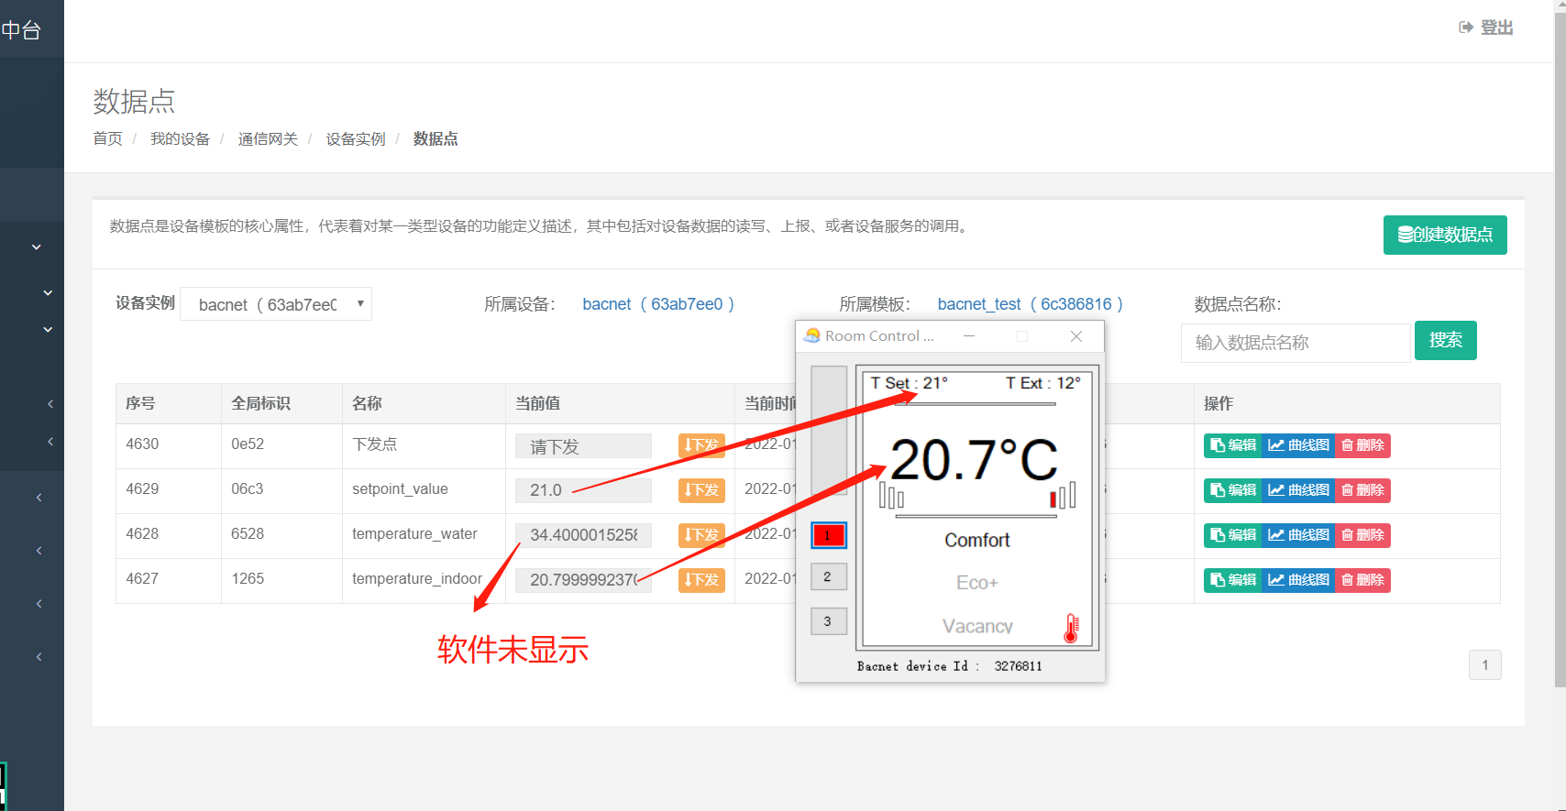Image resolution: width=1566 pixels, height=811 pixels.
Task: Open 曲线图 chart for temperature_water
Action: coord(1298,535)
